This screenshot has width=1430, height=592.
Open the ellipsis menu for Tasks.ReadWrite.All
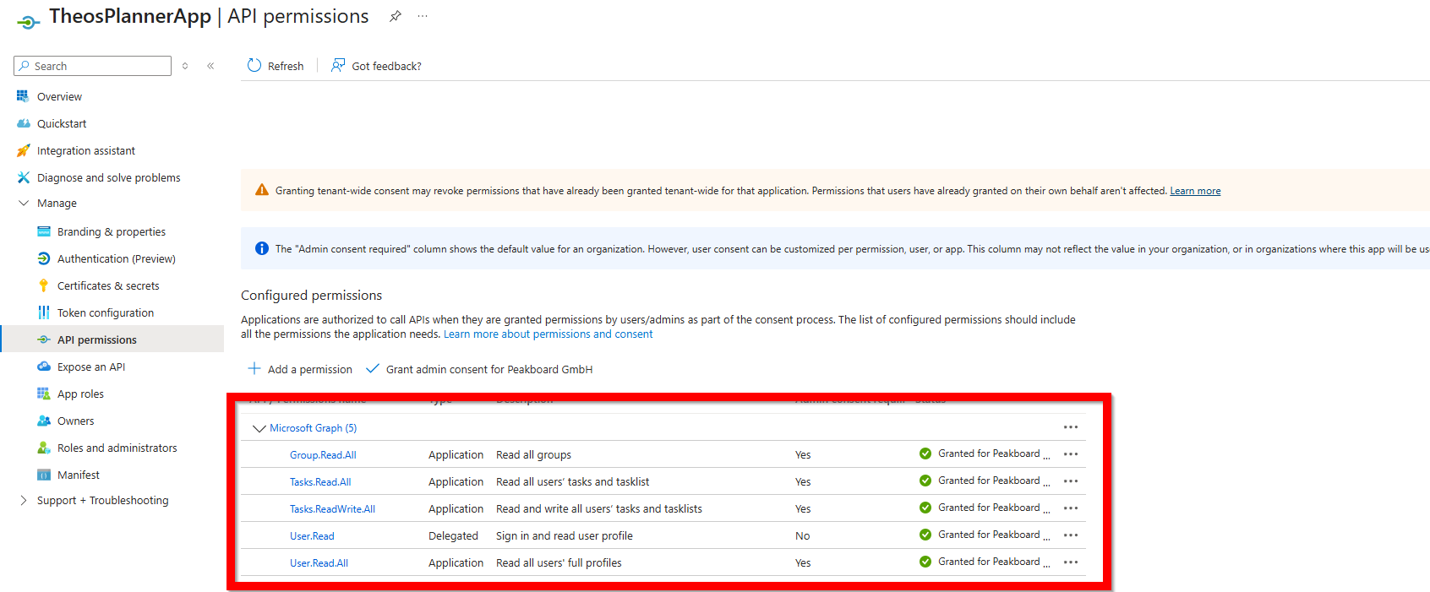click(1071, 508)
